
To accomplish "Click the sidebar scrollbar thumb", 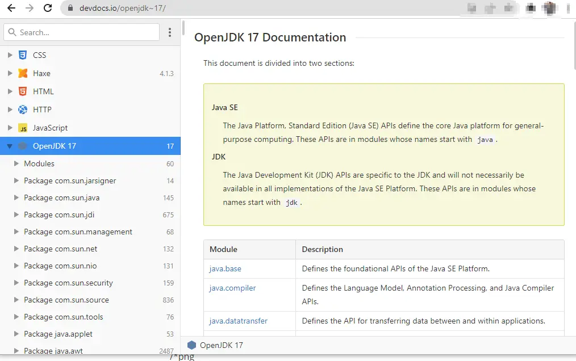I will [183, 28].
